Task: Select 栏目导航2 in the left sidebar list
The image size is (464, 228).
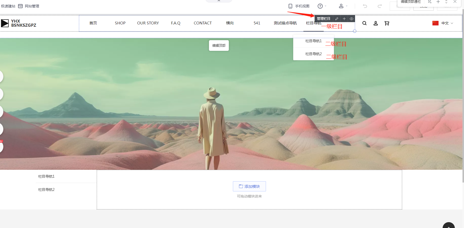Action: pyautogui.click(x=46, y=190)
